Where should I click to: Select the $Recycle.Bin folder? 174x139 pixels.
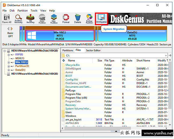tap(72, 65)
